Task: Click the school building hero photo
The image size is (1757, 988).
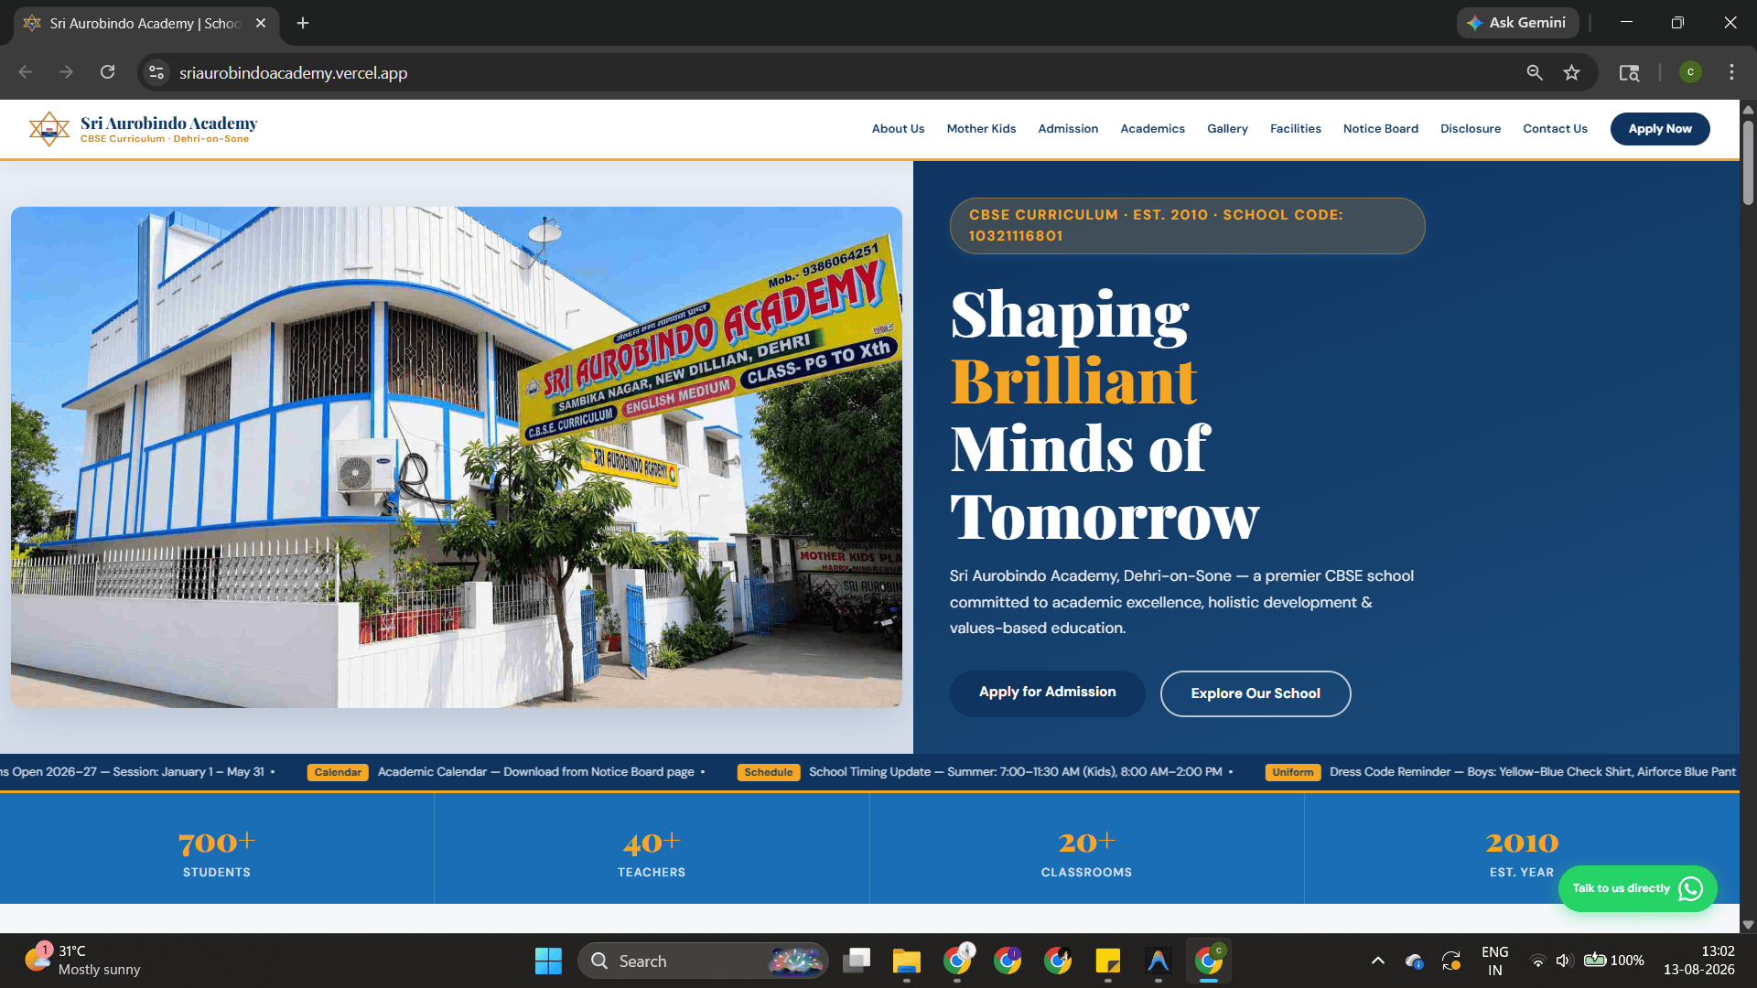Action: (x=457, y=456)
